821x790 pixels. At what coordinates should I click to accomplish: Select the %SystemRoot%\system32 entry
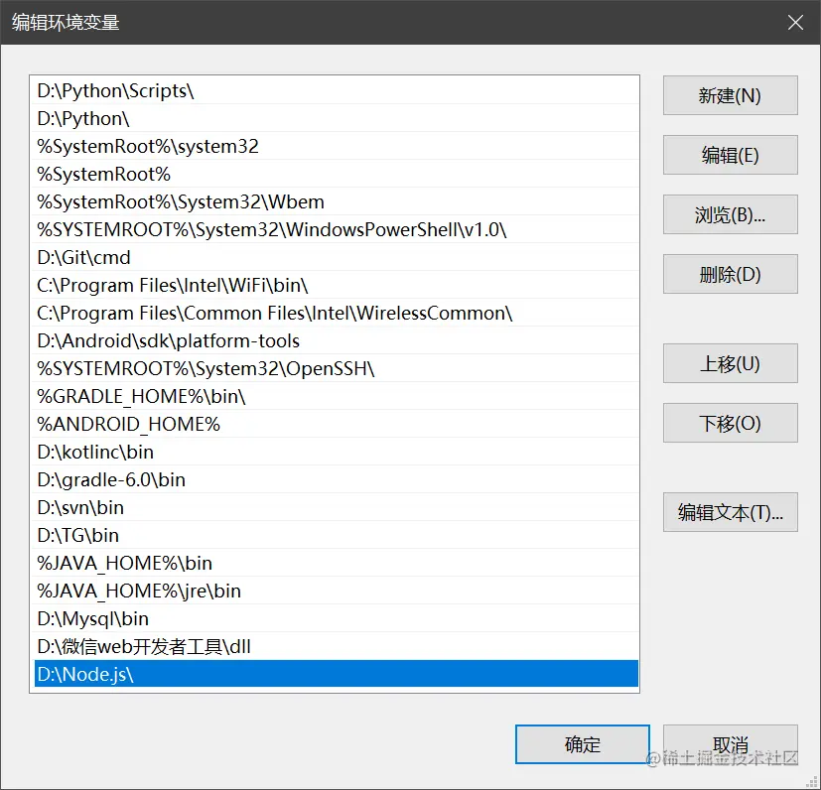pyautogui.click(x=336, y=146)
